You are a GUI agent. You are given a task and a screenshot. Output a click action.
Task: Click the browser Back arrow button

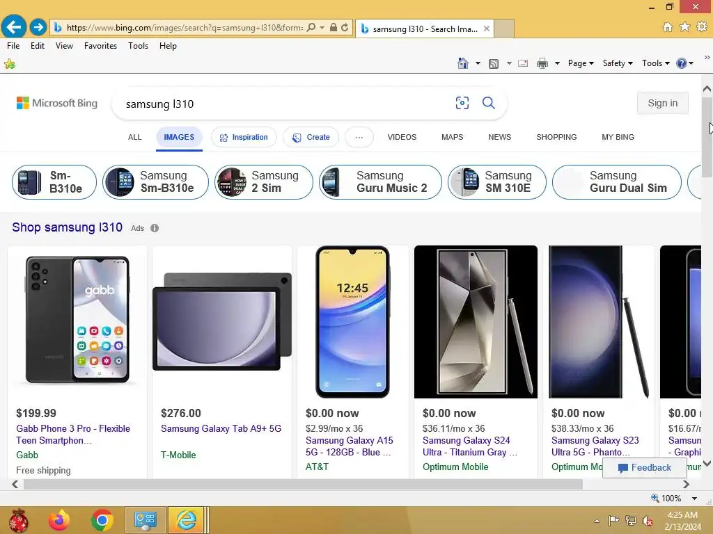14,27
